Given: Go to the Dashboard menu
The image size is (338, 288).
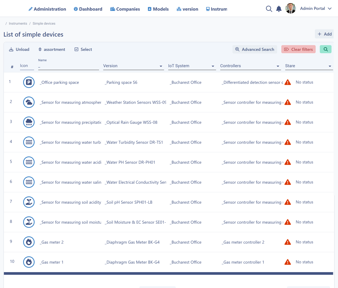Looking at the screenshot, I should 88,9.
